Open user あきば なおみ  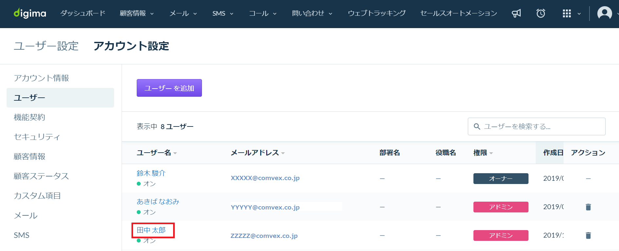tap(158, 202)
